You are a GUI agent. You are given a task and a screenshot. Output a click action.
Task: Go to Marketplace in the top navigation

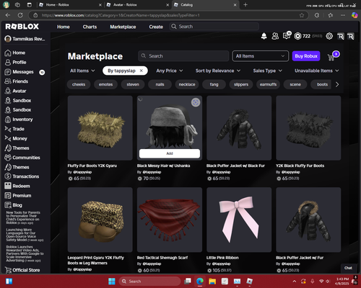[123, 27]
